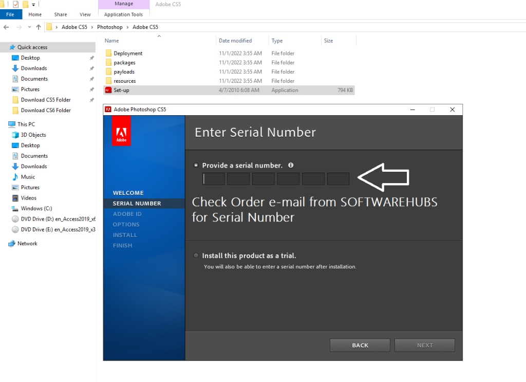The height and width of the screenshot is (382, 526).
Task: Open Downloads under Quick access
Action: tap(34, 68)
